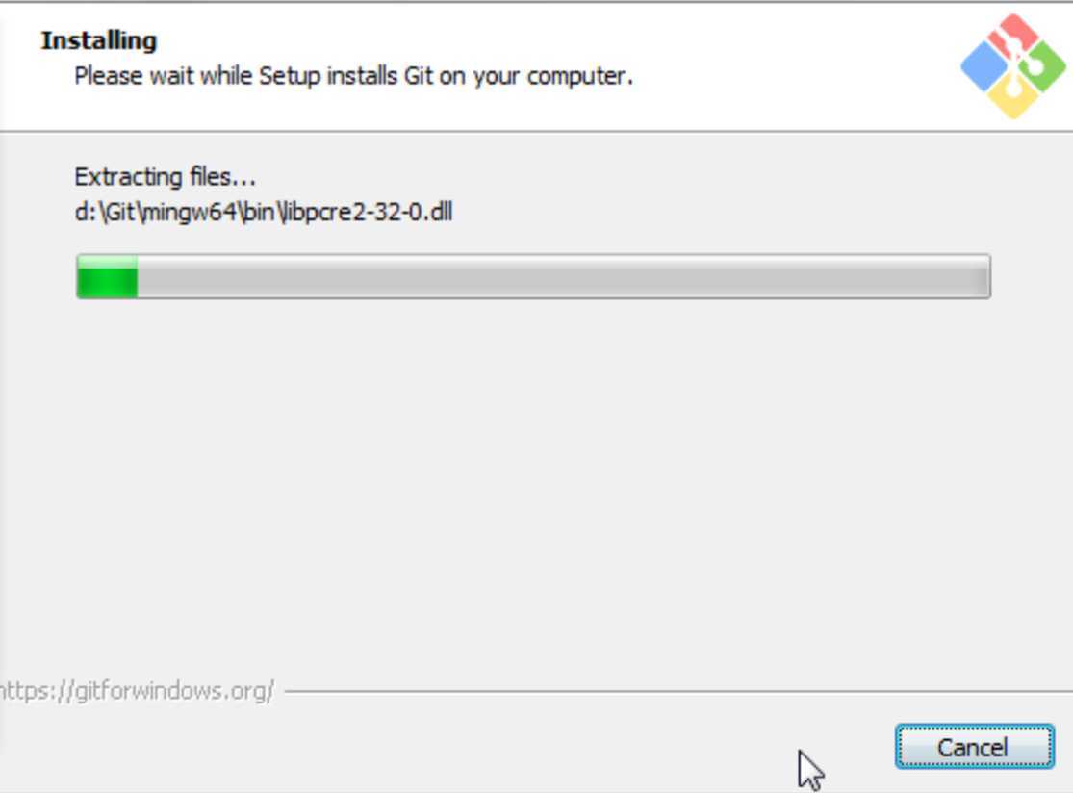Select the bold Installing heading
Image resolution: width=1073 pixels, height=793 pixels.
pos(99,40)
